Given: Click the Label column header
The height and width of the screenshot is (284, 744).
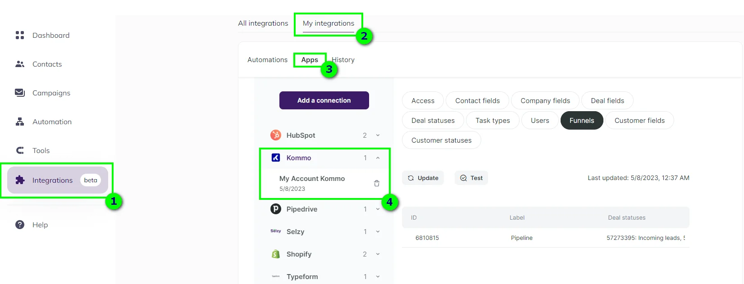Looking at the screenshot, I should 517,217.
